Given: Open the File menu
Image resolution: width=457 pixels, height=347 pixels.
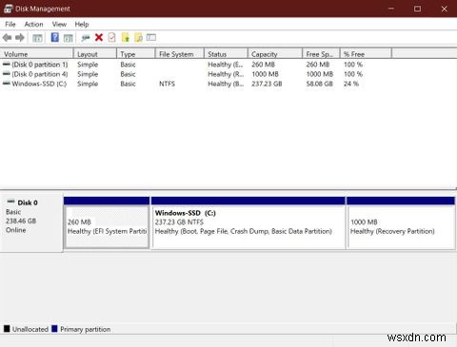Looking at the screenshot, I should point(10,24).
